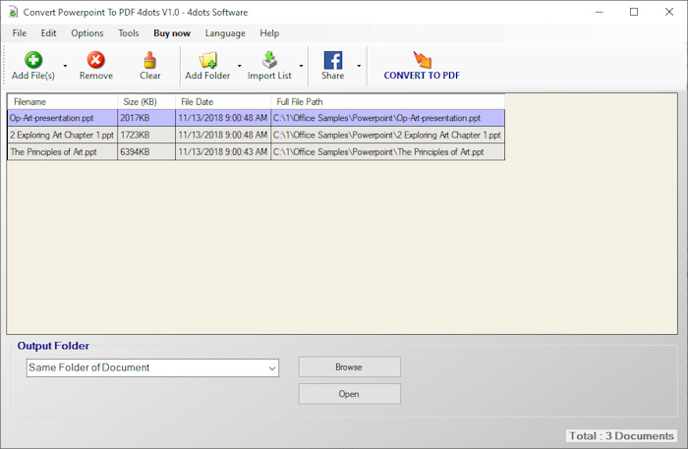This screenshot has height=449, width=688.
Task: Click the Facebook Share icon
Action: [x=333, y=60]
